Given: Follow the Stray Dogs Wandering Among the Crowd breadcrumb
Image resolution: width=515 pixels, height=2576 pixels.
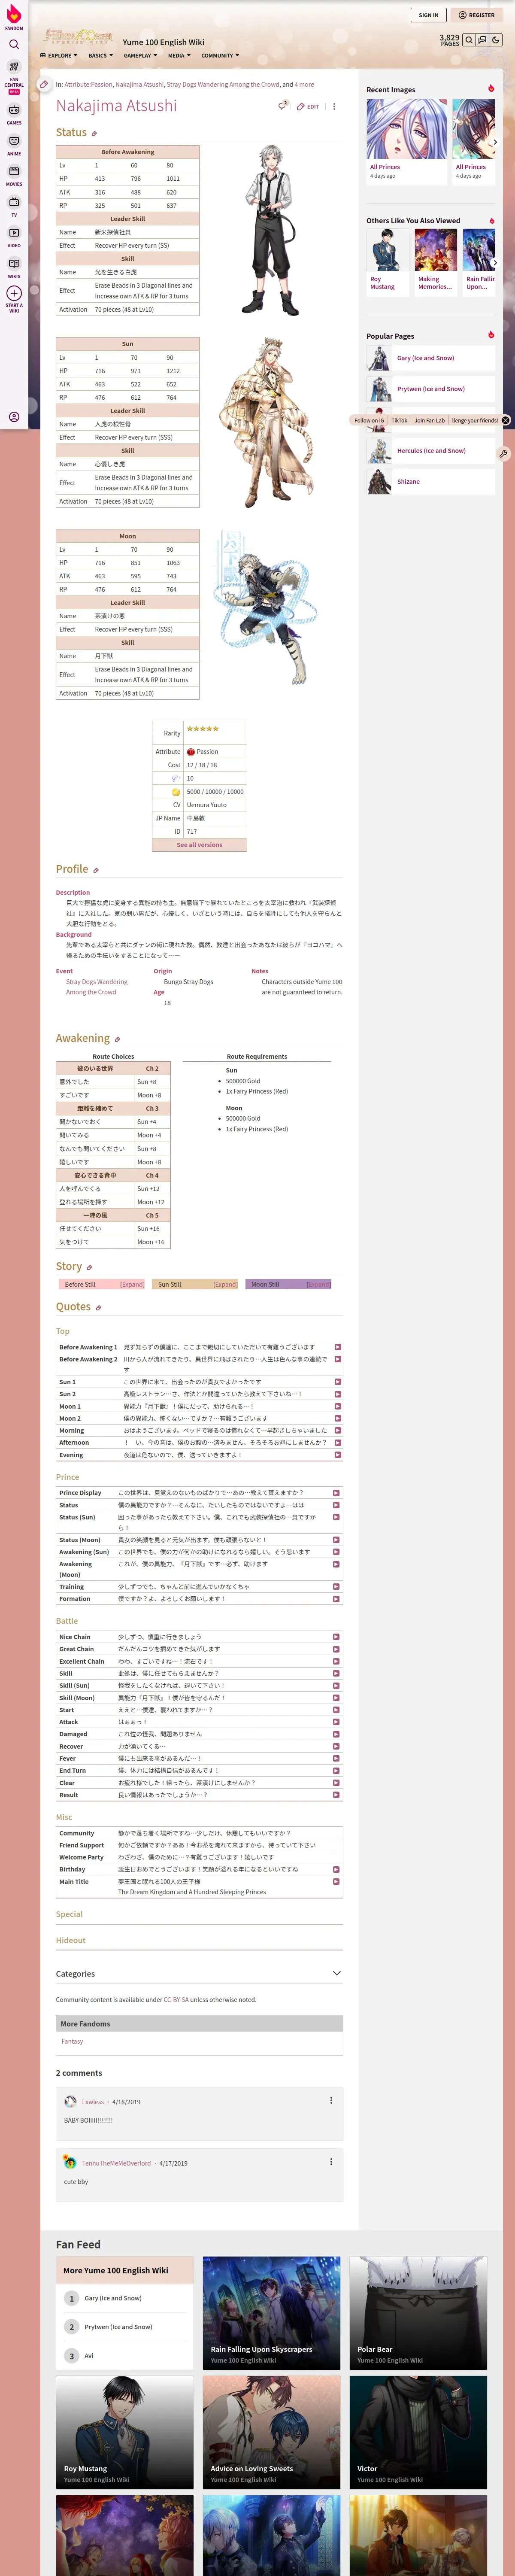Looking at the screenshot, I should coord(223,85).
